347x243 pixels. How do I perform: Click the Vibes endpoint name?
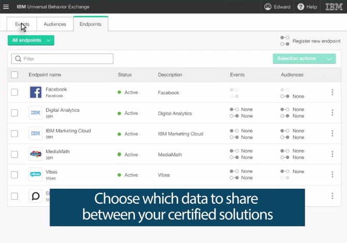tap(52, 172)
